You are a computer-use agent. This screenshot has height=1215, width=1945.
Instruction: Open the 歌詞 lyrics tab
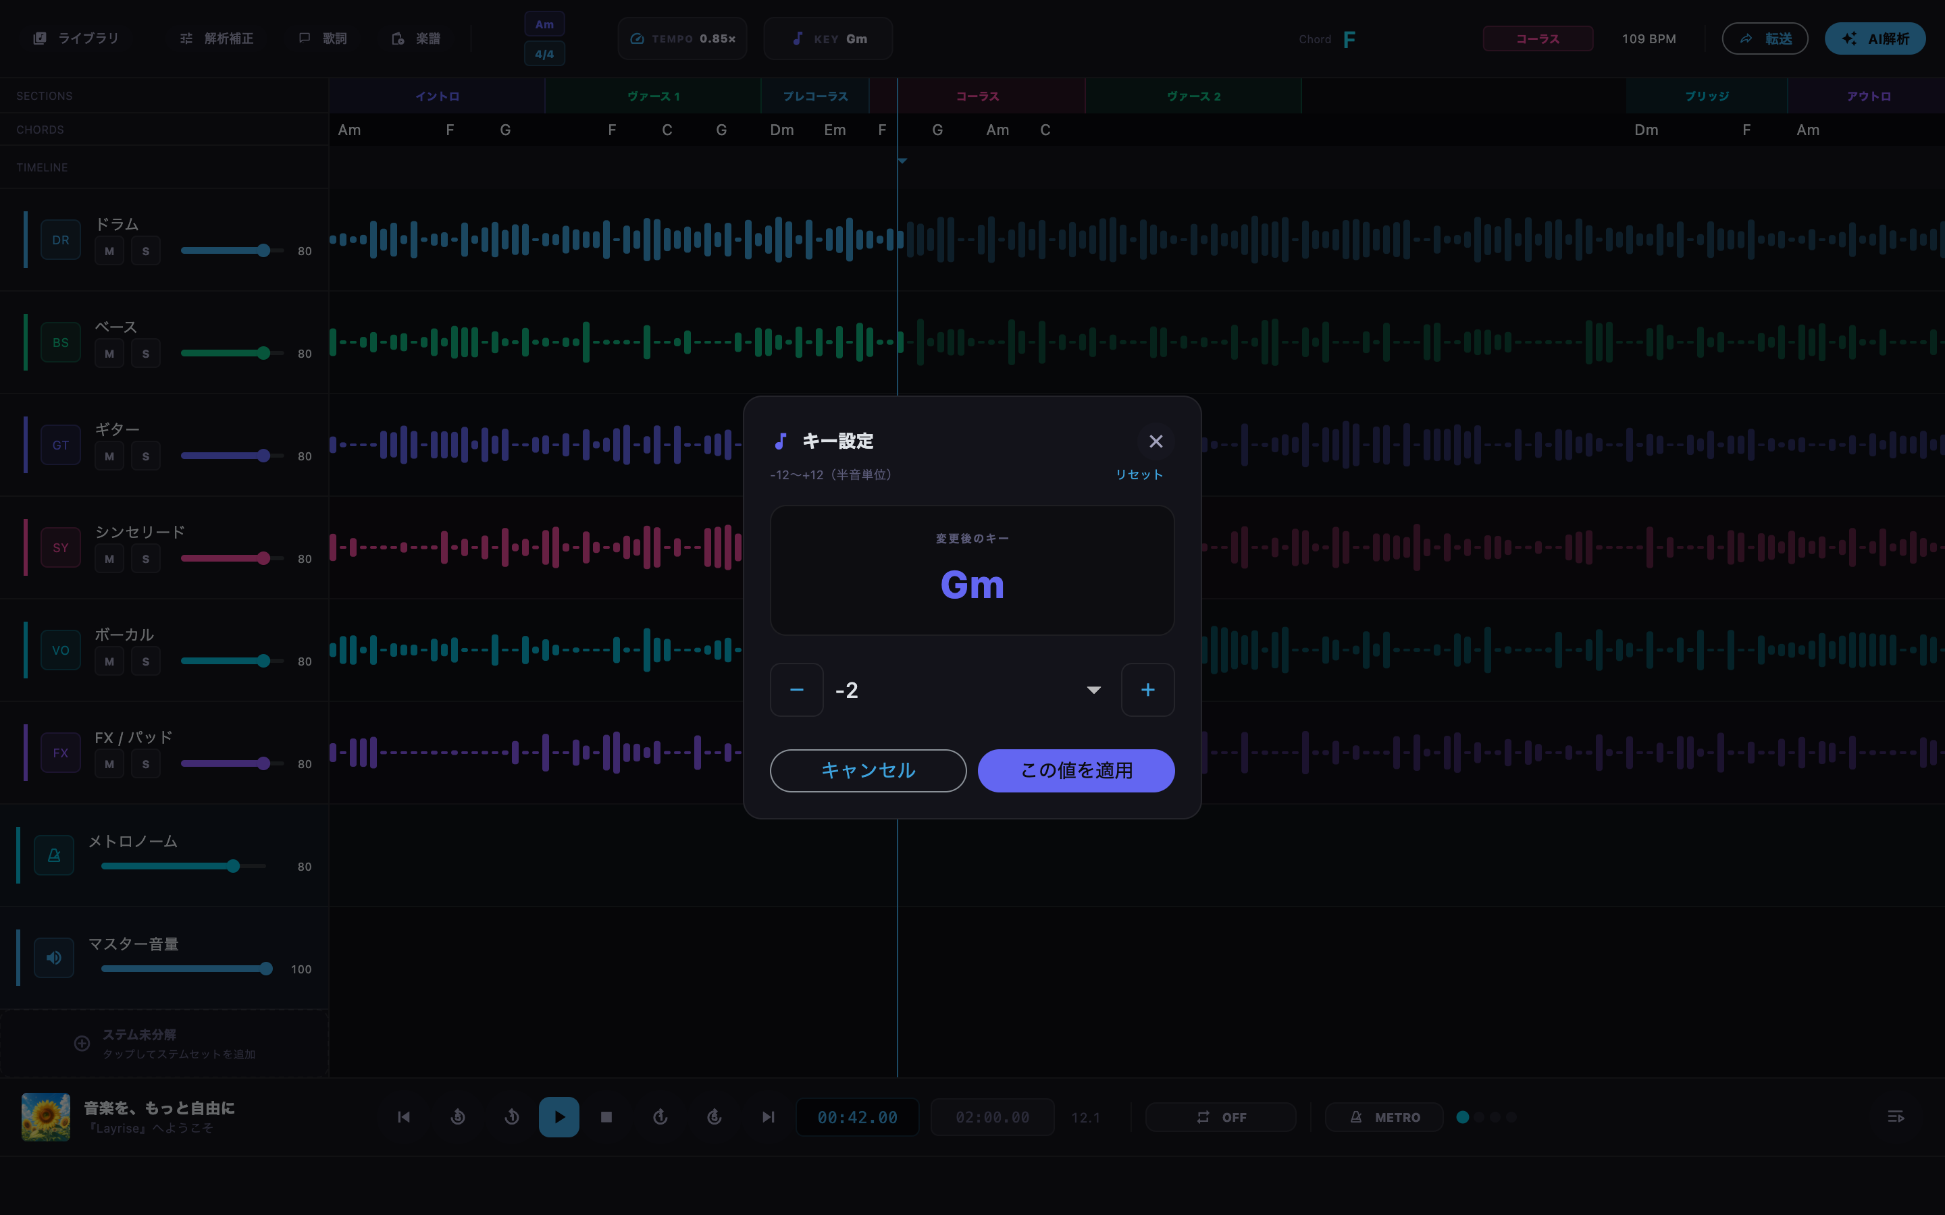(323, 38)
